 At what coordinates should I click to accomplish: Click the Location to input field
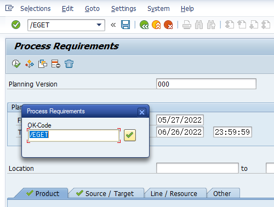tap(270, 168)
